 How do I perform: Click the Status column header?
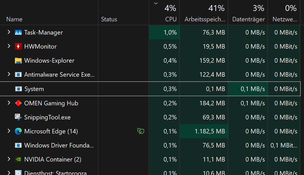pyautogui.click(x=109, y=19)
